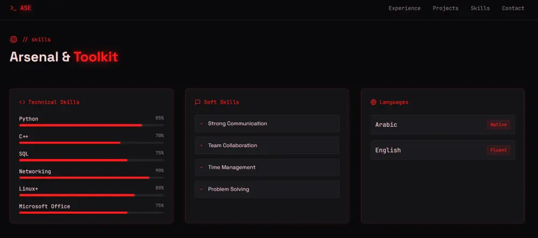Click the Native badge for Arabic
This screenshot has height=238, width=538.
498,125
